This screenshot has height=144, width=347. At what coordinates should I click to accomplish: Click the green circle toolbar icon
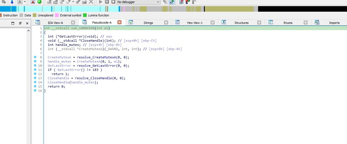click(x=39, y=2)
